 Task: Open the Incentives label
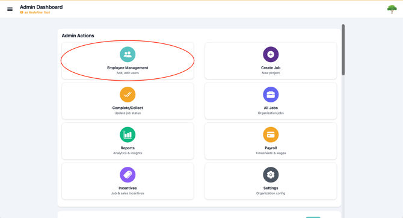128,188
